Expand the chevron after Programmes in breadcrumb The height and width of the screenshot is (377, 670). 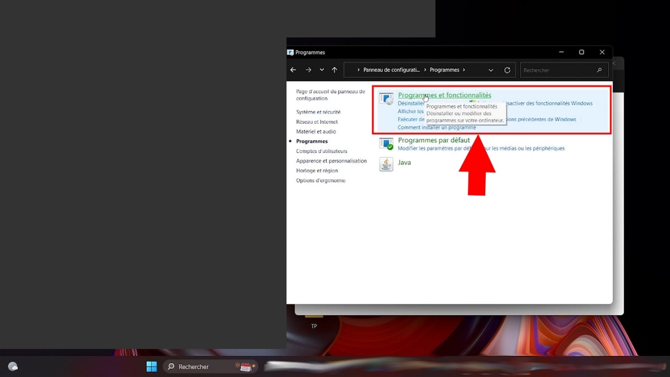click(465, 70)
